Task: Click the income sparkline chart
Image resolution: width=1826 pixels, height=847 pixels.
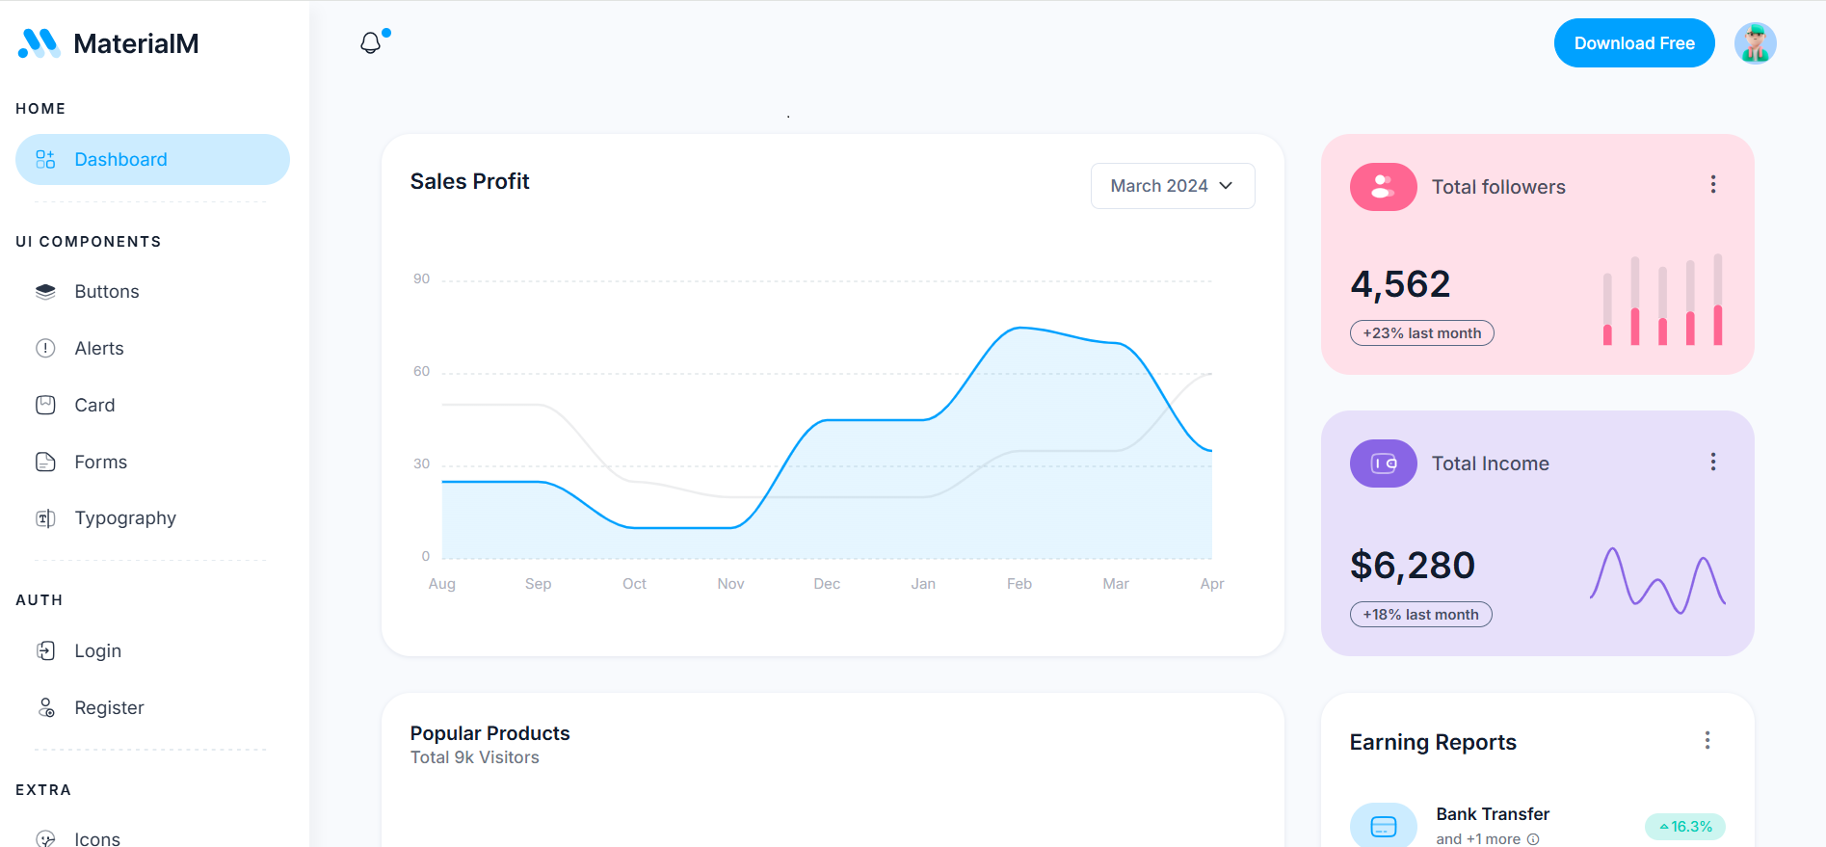Action: (x=1657, y=581)
